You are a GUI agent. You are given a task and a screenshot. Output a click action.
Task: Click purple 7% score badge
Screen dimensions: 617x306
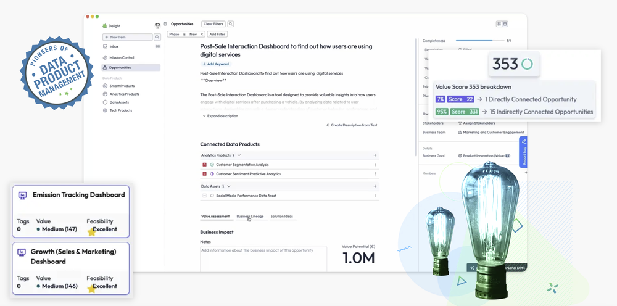(440, 99)
